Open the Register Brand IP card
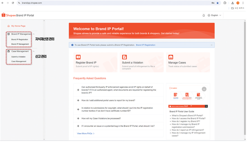The height and width of the screenshot is (143, 248). pyautogui.click(x=95, y=62)
